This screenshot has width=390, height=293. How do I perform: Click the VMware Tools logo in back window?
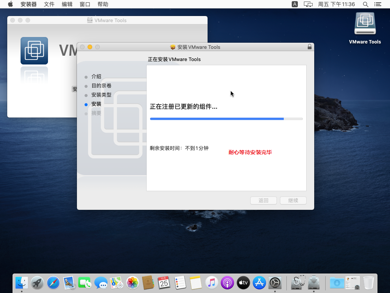point(34,51)
